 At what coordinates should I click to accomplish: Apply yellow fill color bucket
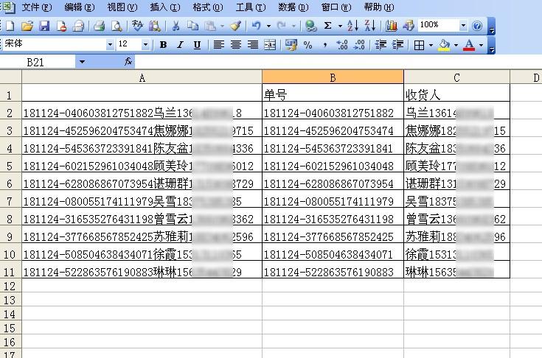[x=444, y=44]
